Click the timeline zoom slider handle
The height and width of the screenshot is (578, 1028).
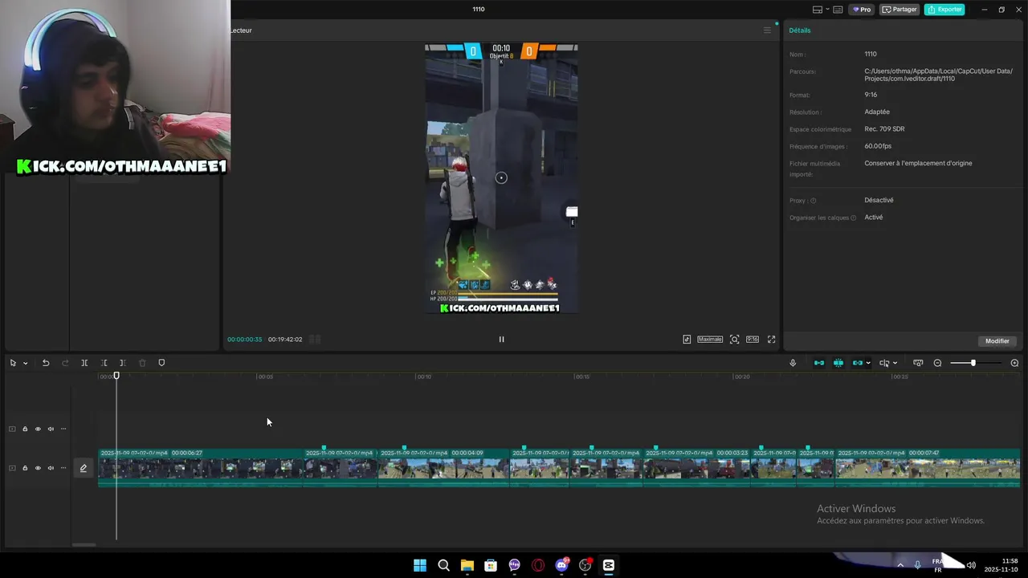973,363
